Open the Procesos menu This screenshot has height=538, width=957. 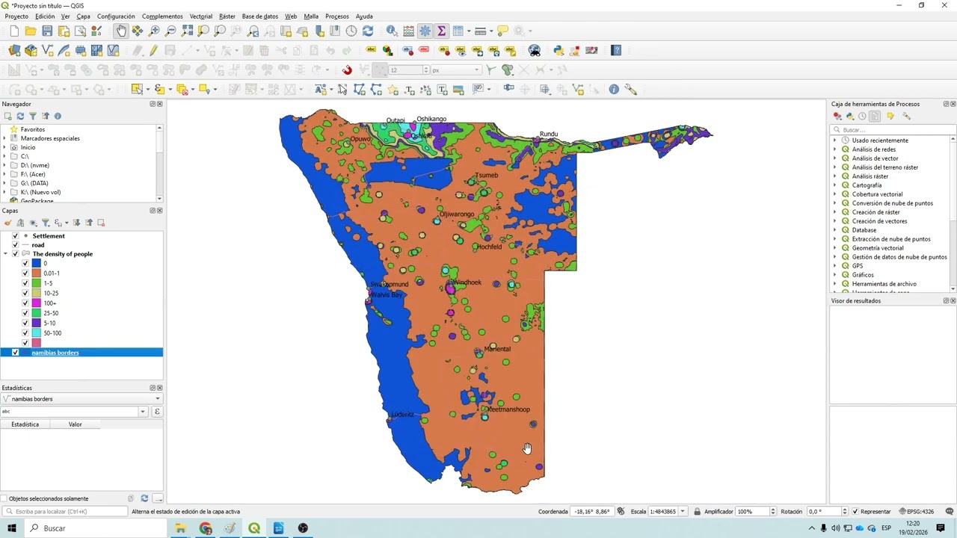tap(336, 16)
